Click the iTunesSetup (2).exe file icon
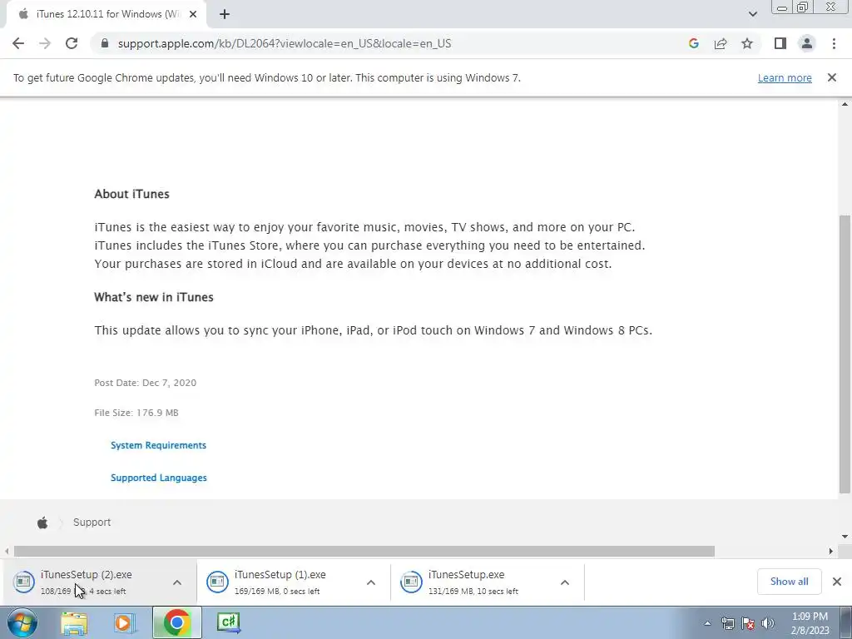The height and width of the screenshot is (639, 852). (x=24, y=582)
